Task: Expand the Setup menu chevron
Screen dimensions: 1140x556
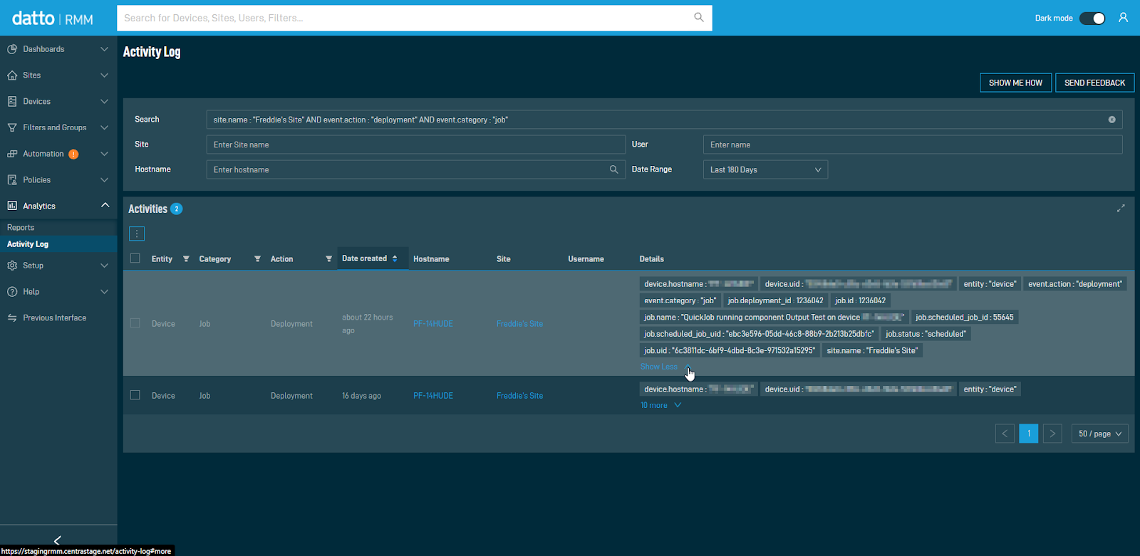Action: [105, 266]
